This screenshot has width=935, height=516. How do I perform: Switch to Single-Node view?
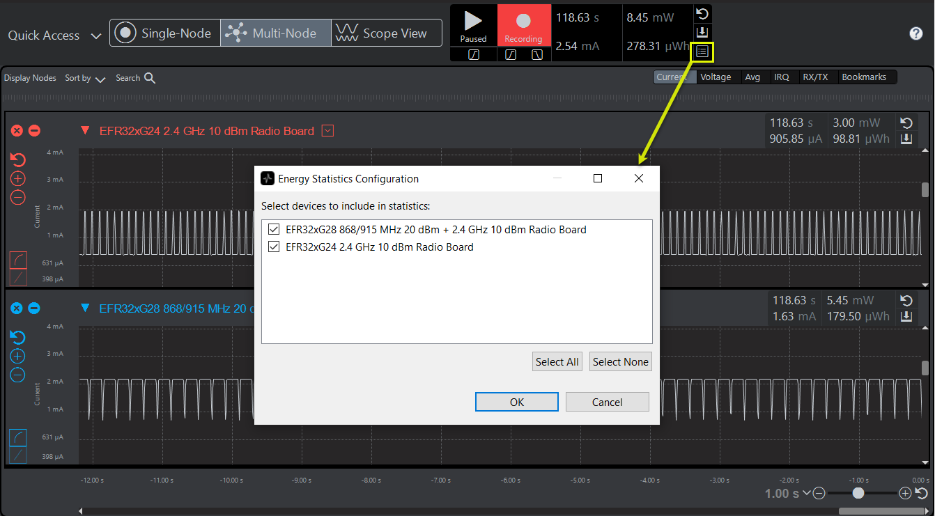point(165,33)
